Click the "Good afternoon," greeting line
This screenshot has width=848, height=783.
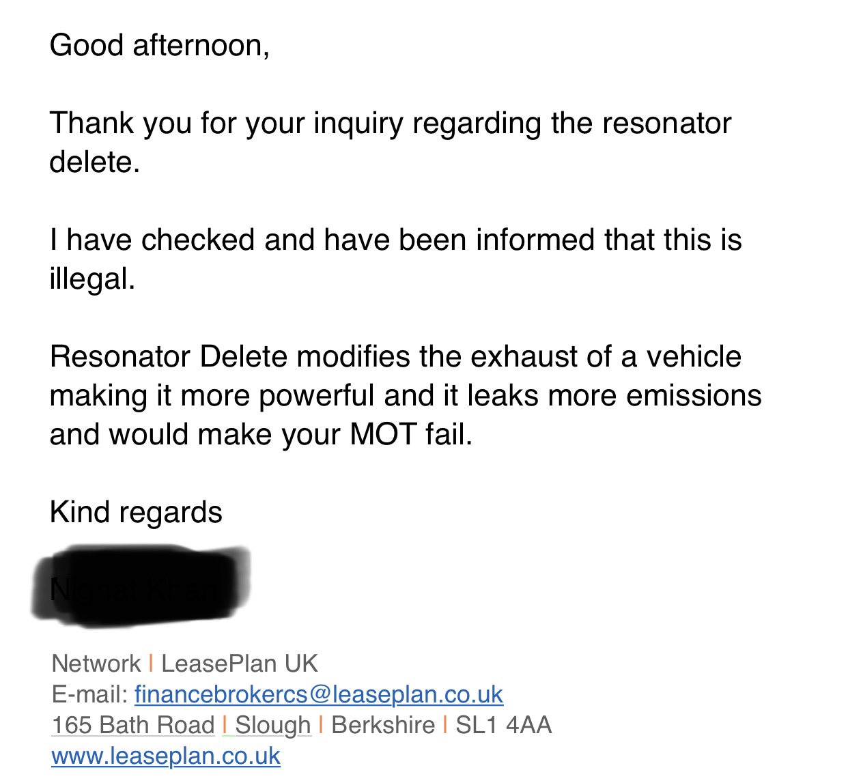160,46
